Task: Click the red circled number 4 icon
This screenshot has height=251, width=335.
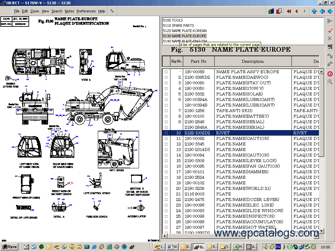Action: (x=330, y=74)
